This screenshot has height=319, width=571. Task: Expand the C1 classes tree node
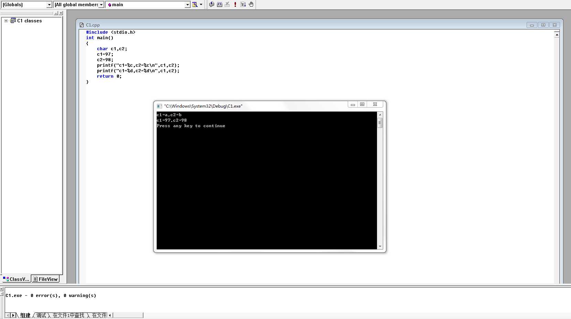[6, 21]
